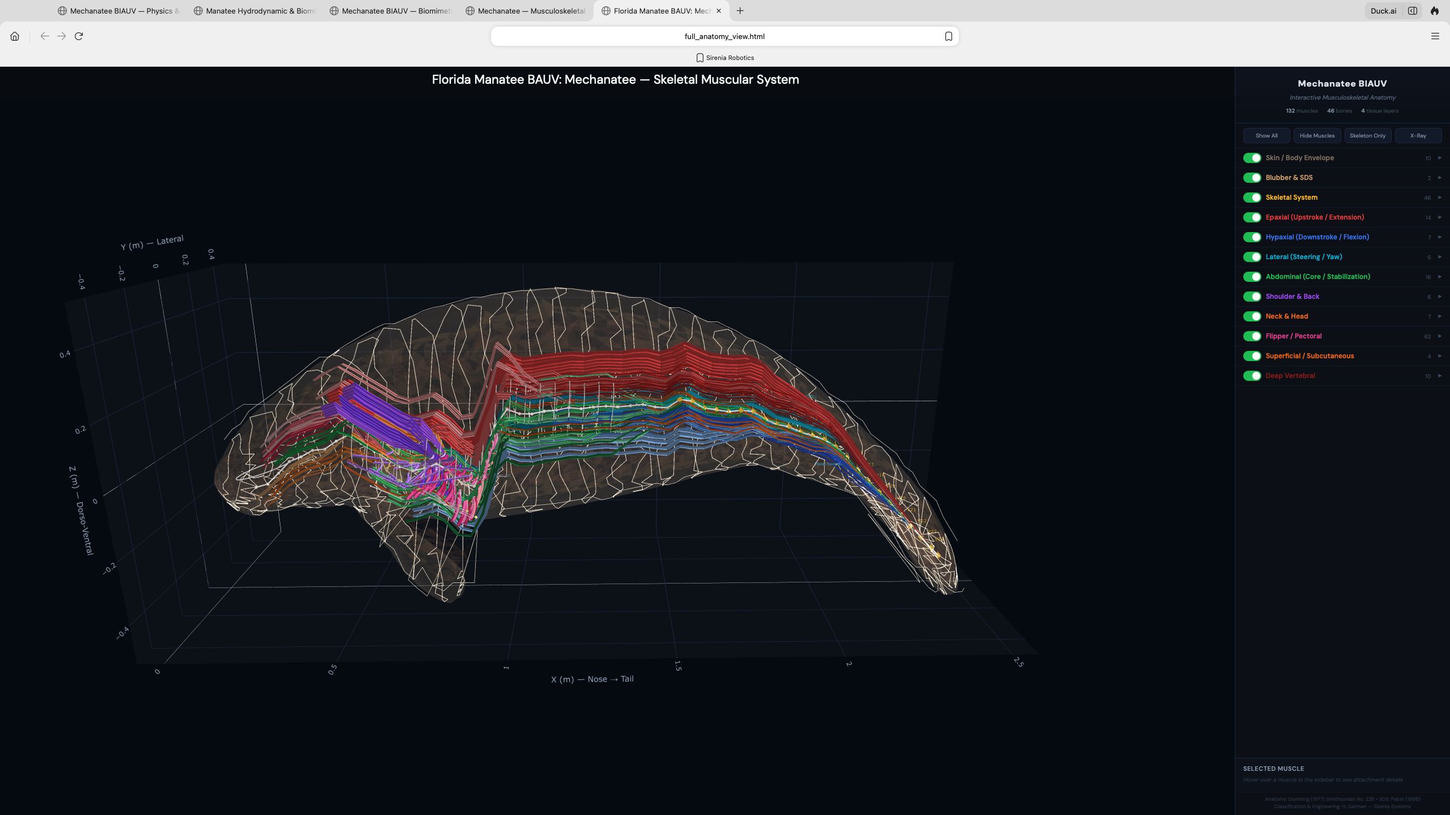Click the Flipper / Pectoral label

click(1294, 336)
